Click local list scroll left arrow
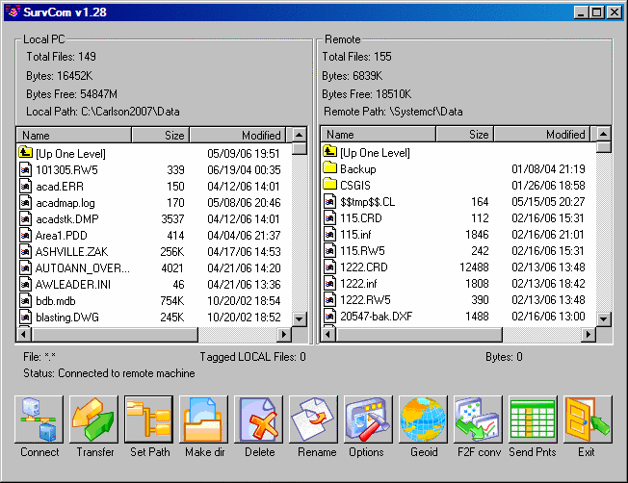 click(x=24, y=334)
